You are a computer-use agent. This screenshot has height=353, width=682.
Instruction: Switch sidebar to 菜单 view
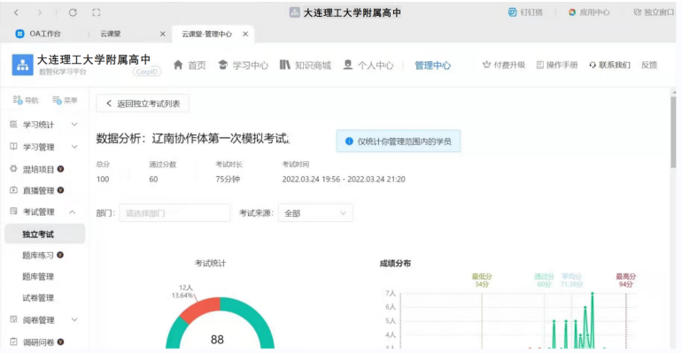click(x=65, y=100)
